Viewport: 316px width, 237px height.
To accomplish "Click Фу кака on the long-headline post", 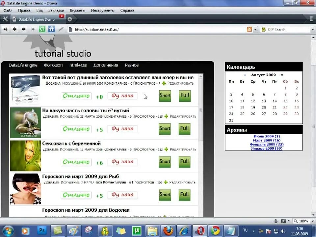I will pyautogui.click(x=122, y=96).
